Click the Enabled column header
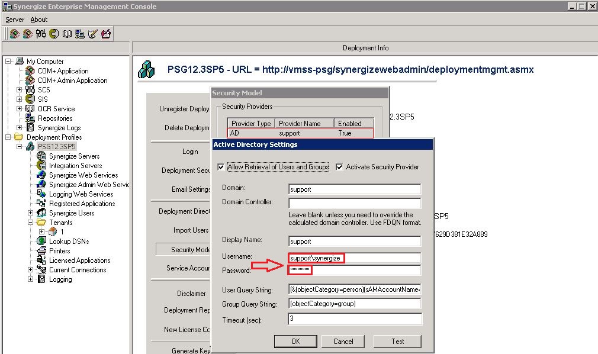This screenshot has height=354, width=598. click(x=353, y=124)
